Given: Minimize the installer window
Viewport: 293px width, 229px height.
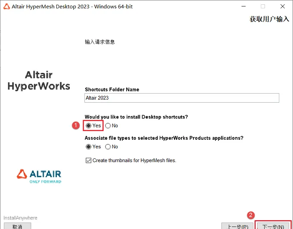Looking at the screenshot, I should coord(243,6).
